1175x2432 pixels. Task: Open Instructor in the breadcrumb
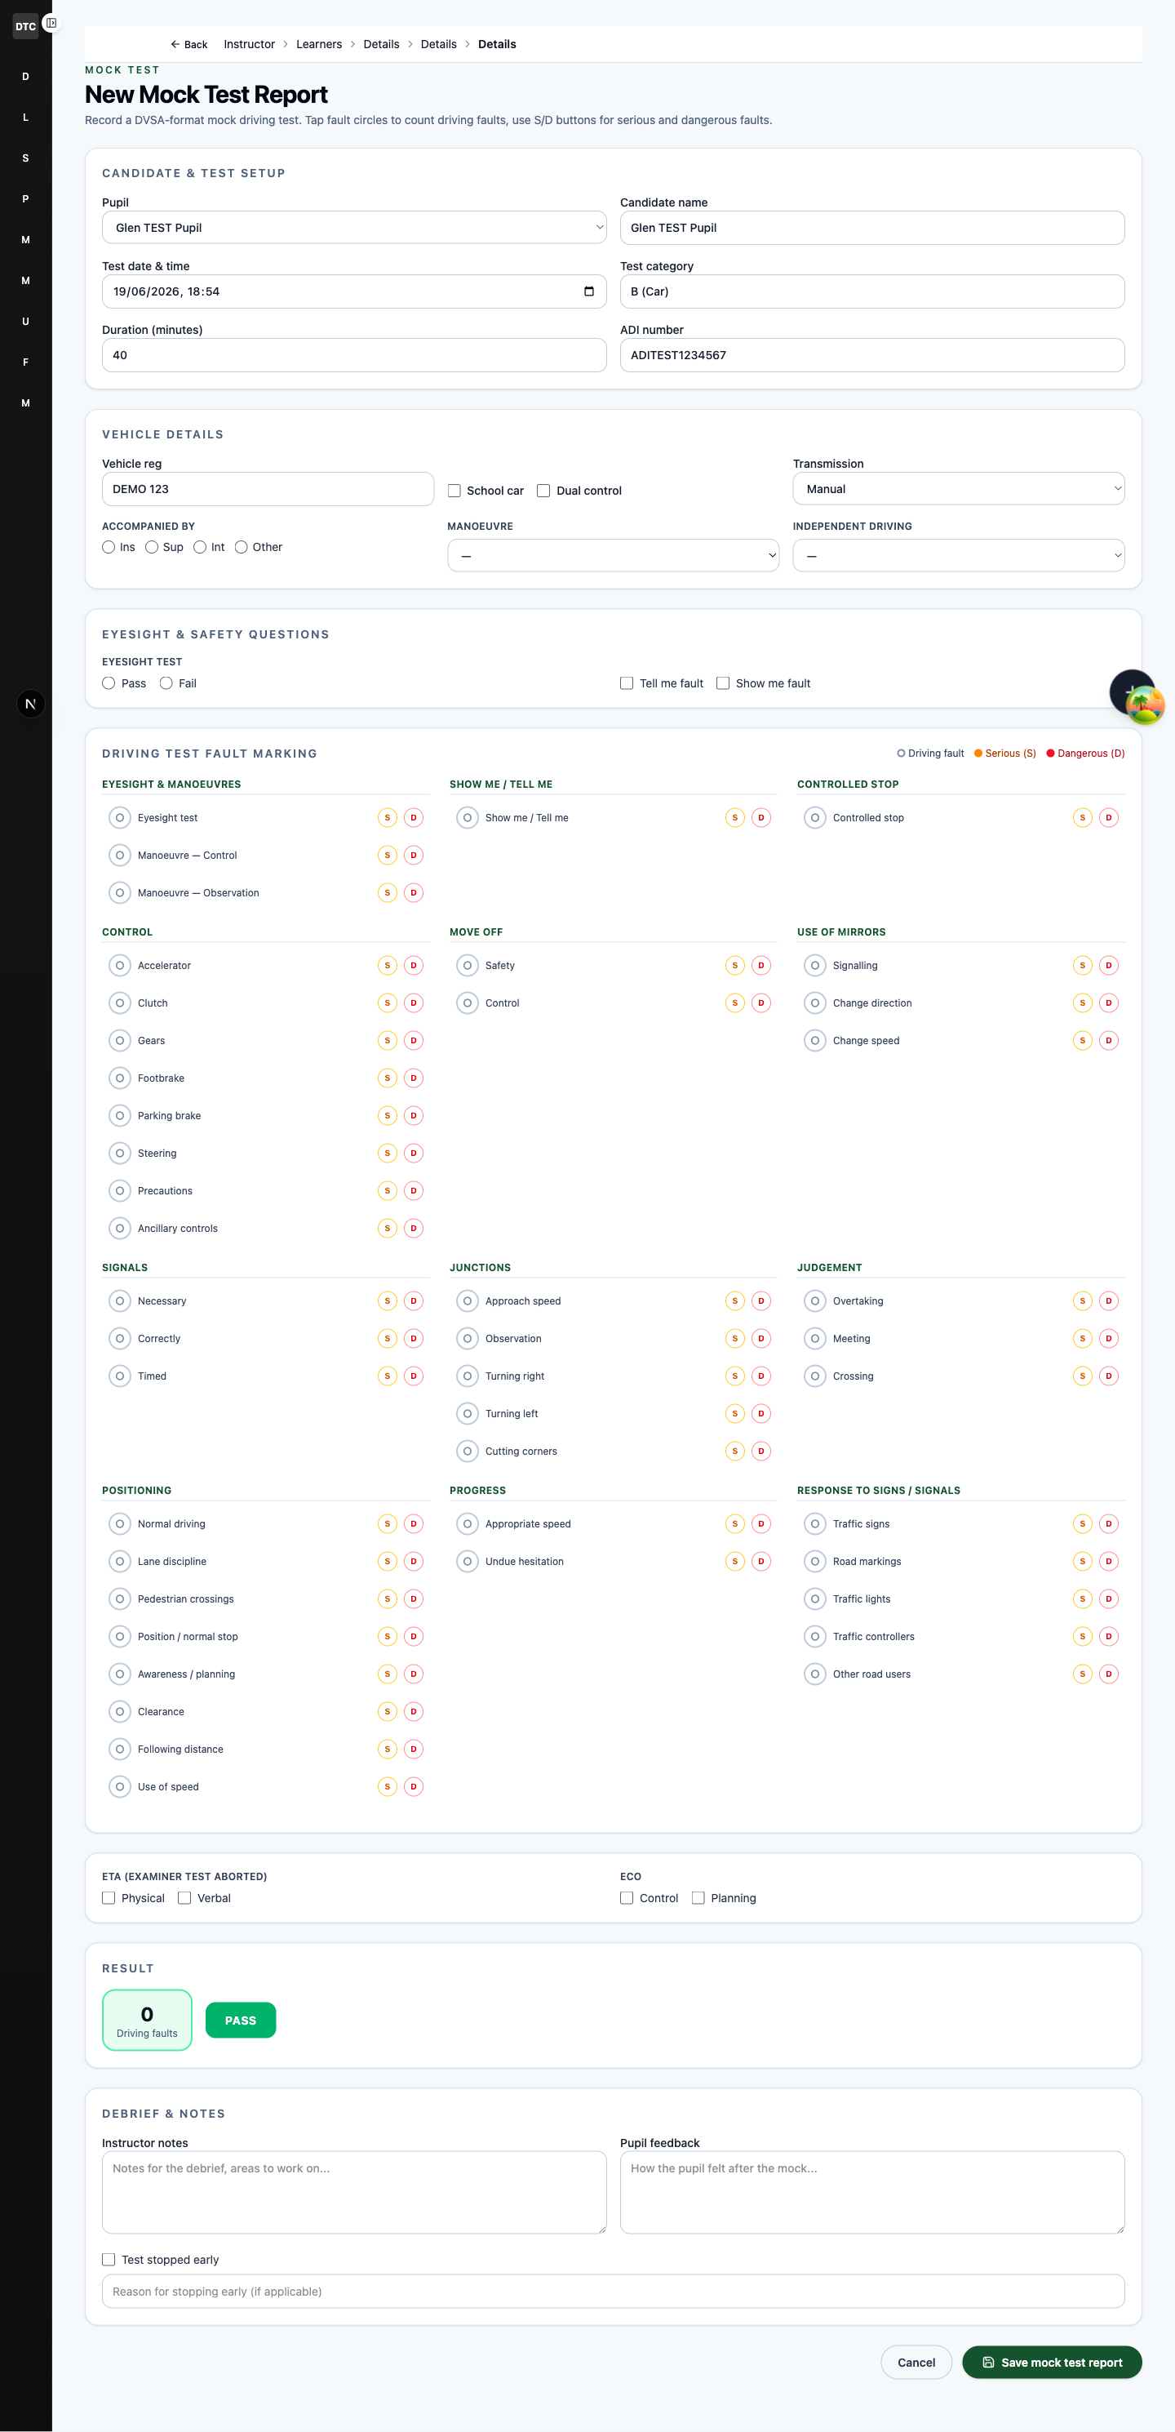click(x=249, y=44)
